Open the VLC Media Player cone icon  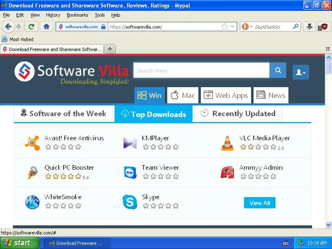click(227, 143)
